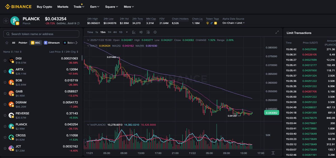Select the 15m chart interval
The image size is (336, 158).
point(103,32)
